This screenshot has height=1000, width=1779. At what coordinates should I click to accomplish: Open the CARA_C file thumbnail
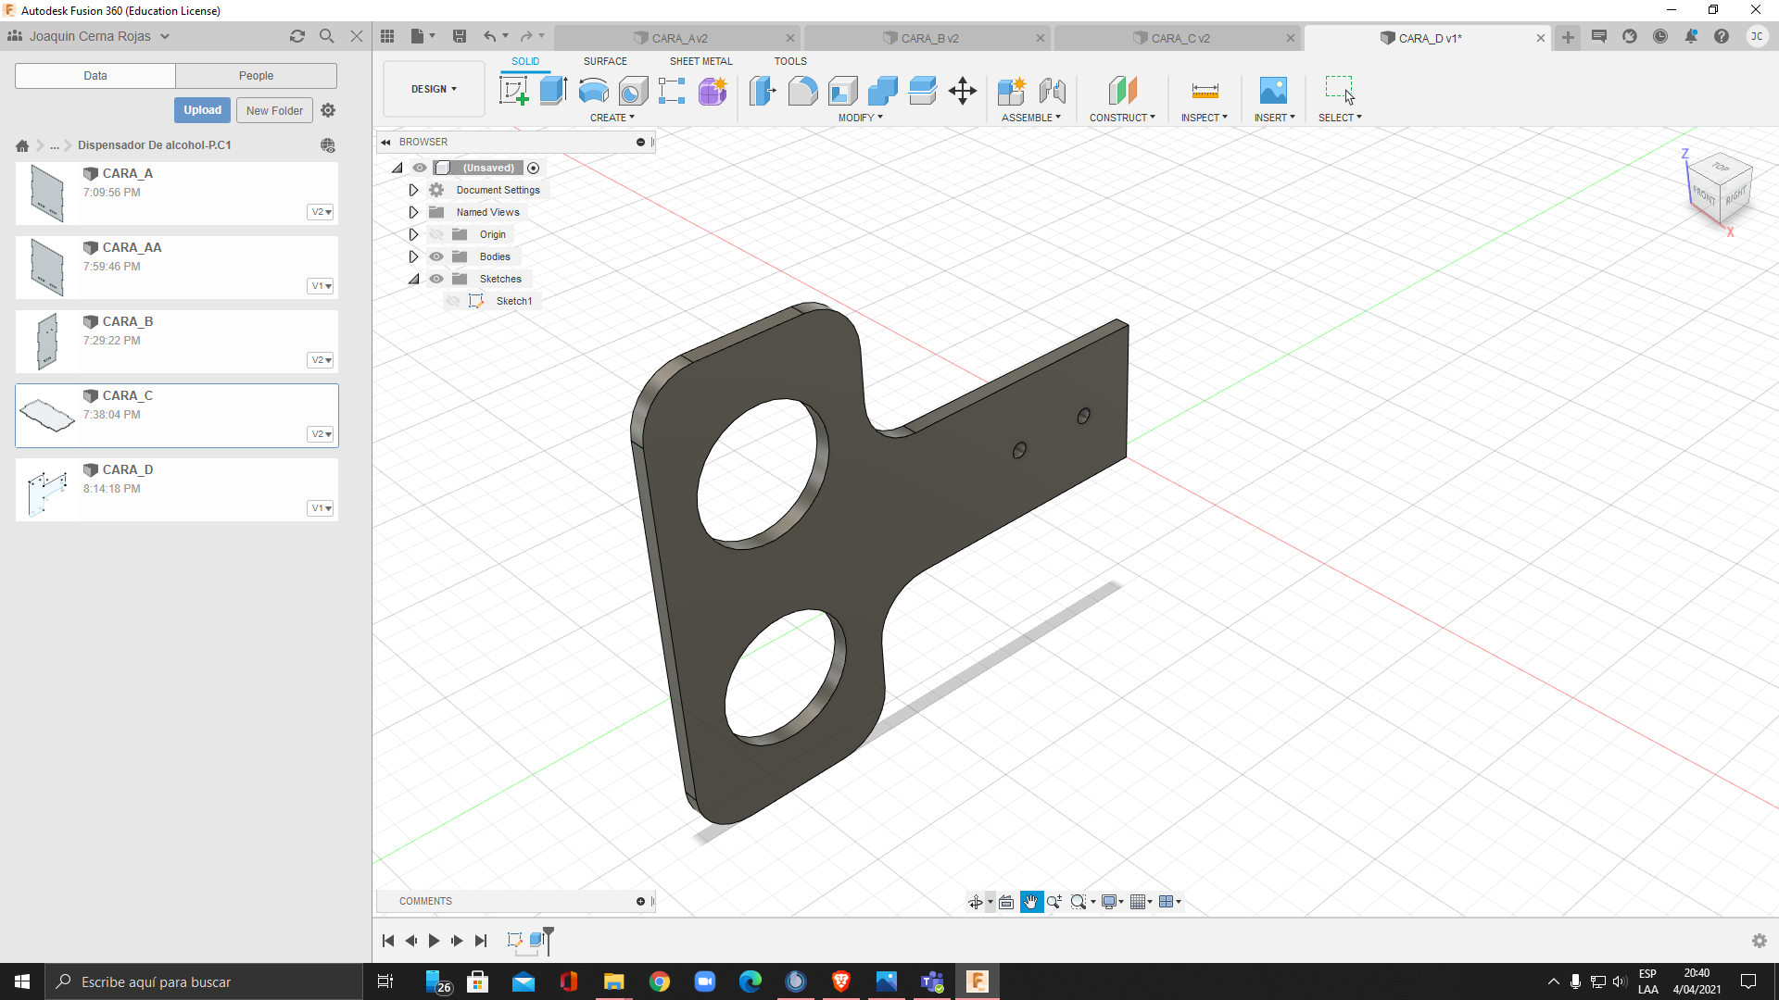(x=47, y=415)
